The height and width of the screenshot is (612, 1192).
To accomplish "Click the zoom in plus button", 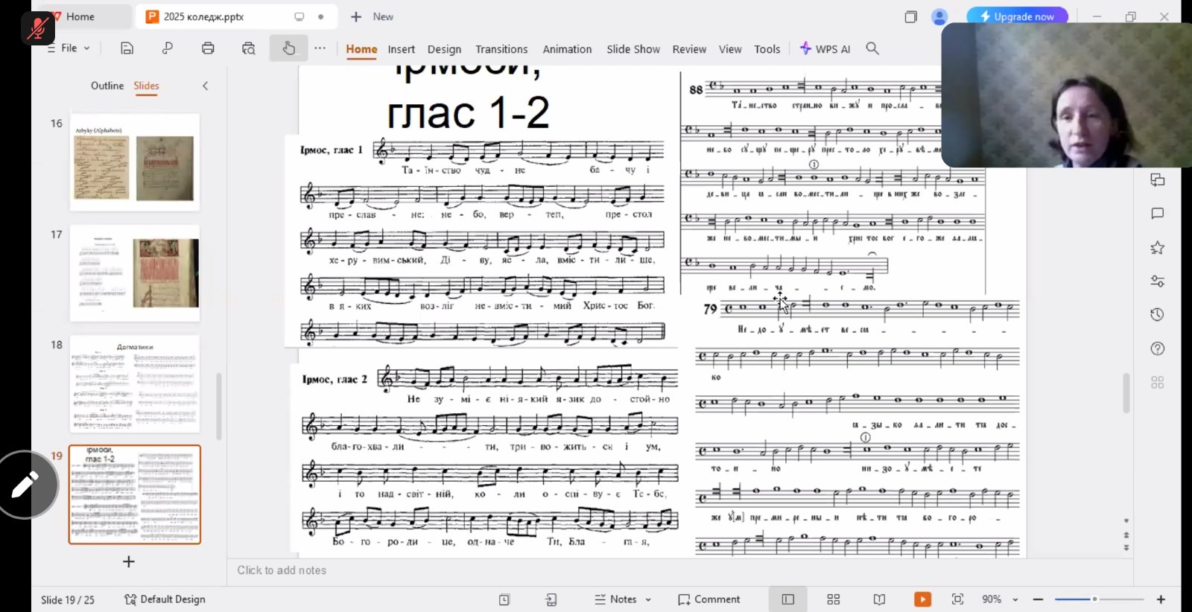I will point(1161,599).
